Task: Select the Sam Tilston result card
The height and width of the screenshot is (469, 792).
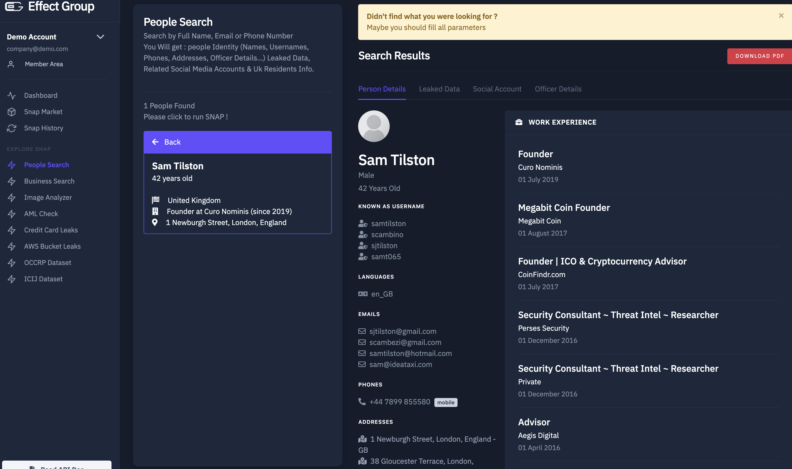Action: (x=237, y=193)
